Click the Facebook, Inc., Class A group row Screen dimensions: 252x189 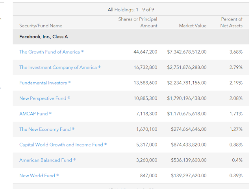(x=131, y=37)
